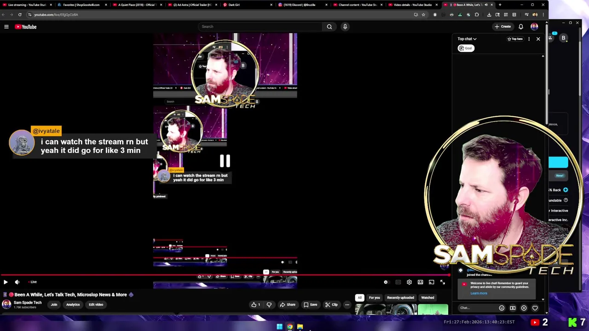This screenshot has height=331, width=589.
Task: Select the All filter chip
Action: [359, 297]
